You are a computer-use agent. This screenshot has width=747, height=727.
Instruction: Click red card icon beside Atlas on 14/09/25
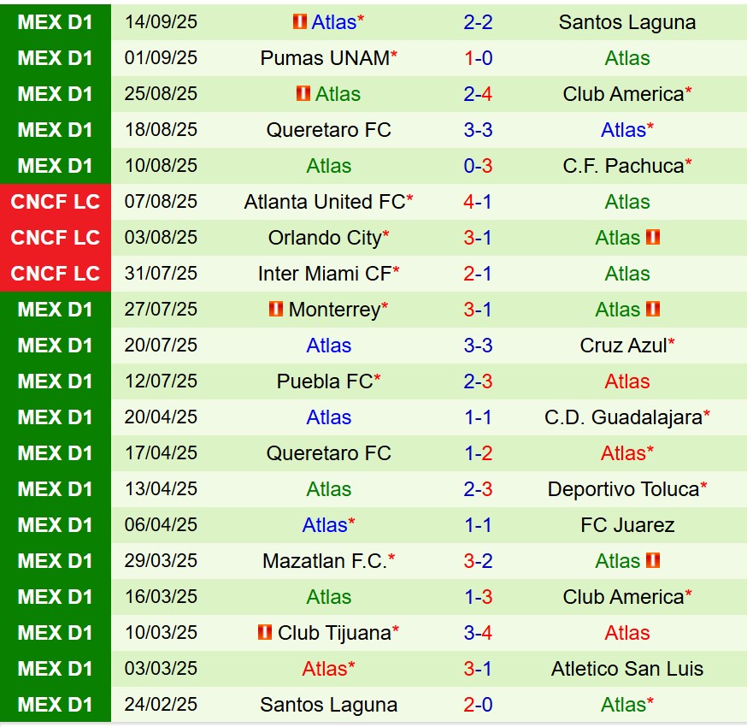299,22
